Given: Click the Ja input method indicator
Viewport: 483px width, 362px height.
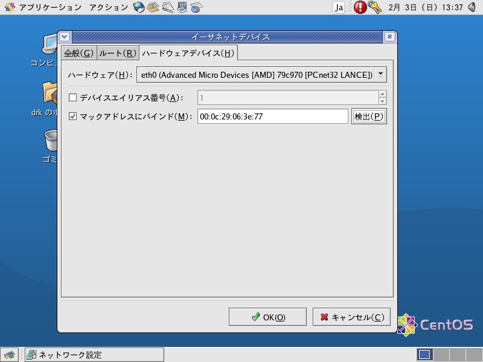Looking at the screenshot, I should [x=339, y=7].
